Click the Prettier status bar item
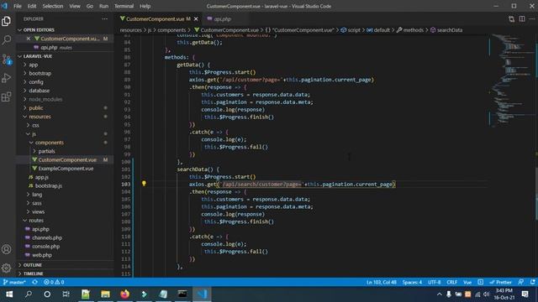Viewport: 538px width, 302px height. pos(501,282)
